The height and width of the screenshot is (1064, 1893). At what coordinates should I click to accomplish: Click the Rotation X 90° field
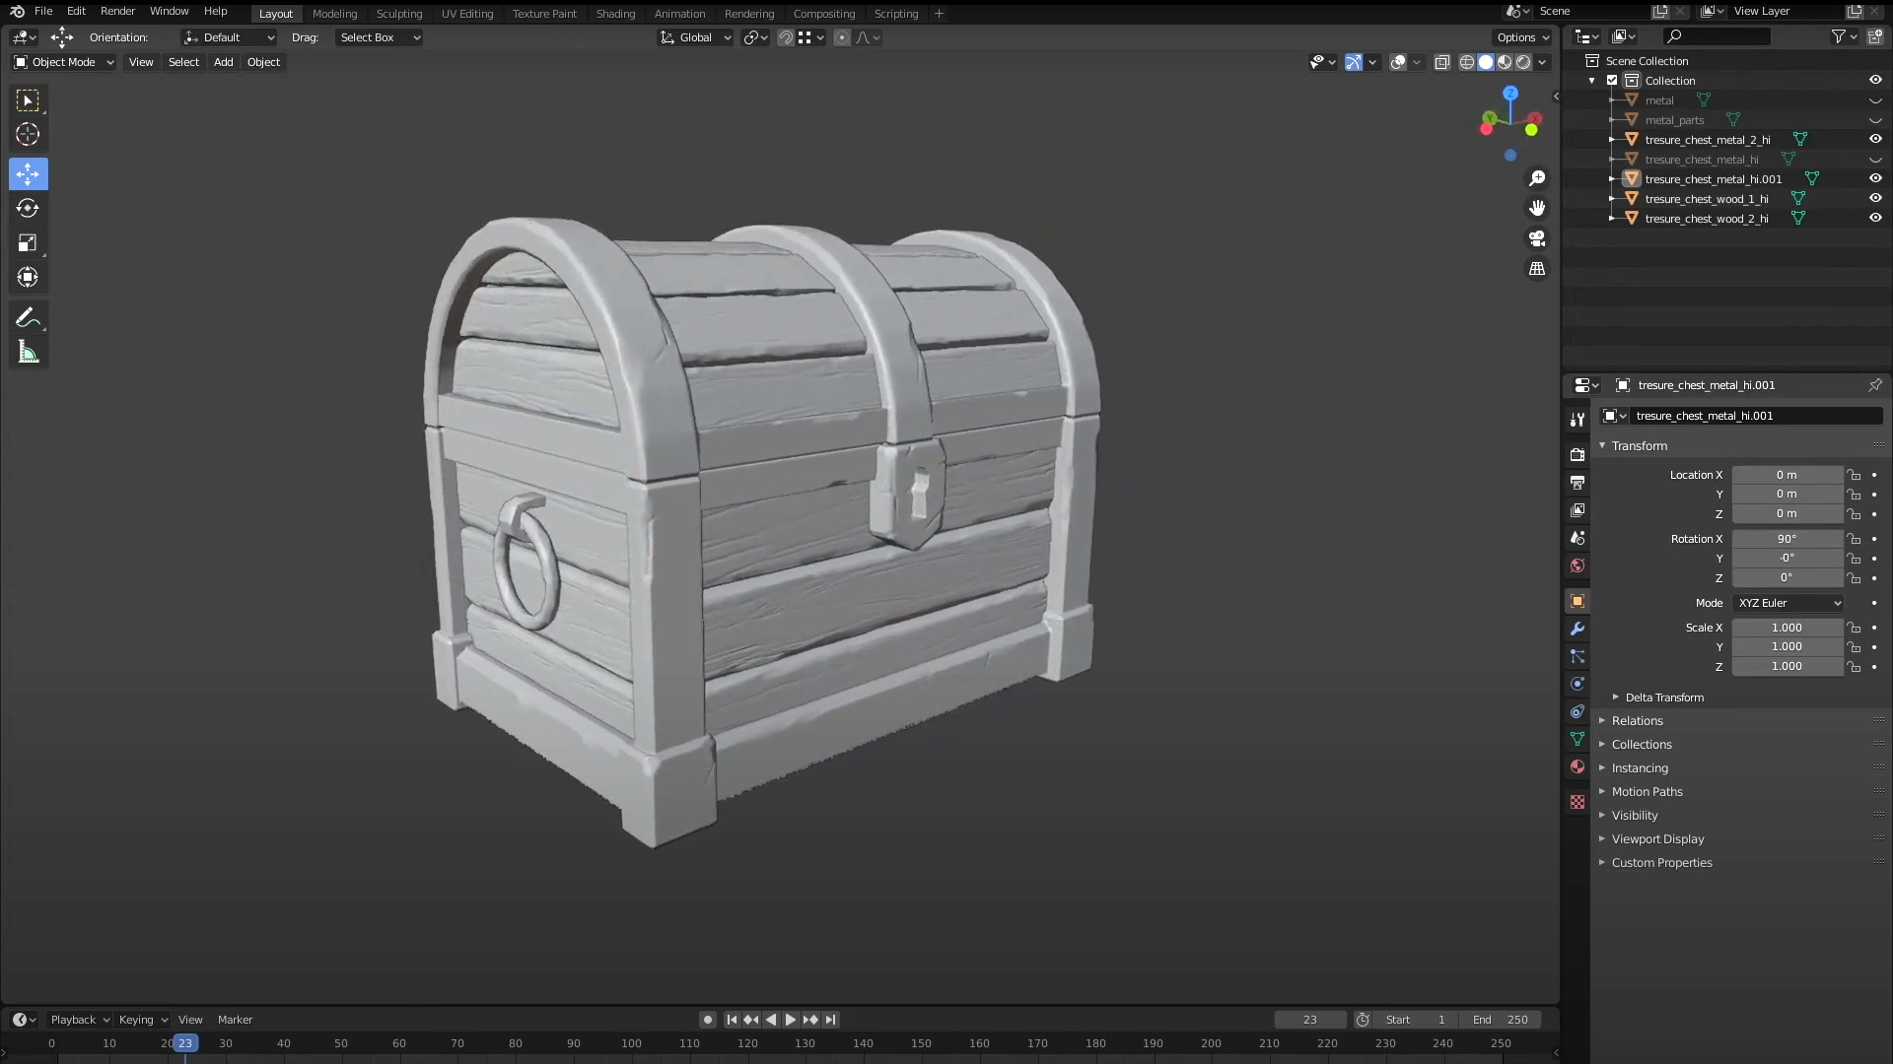[1787, 539]
